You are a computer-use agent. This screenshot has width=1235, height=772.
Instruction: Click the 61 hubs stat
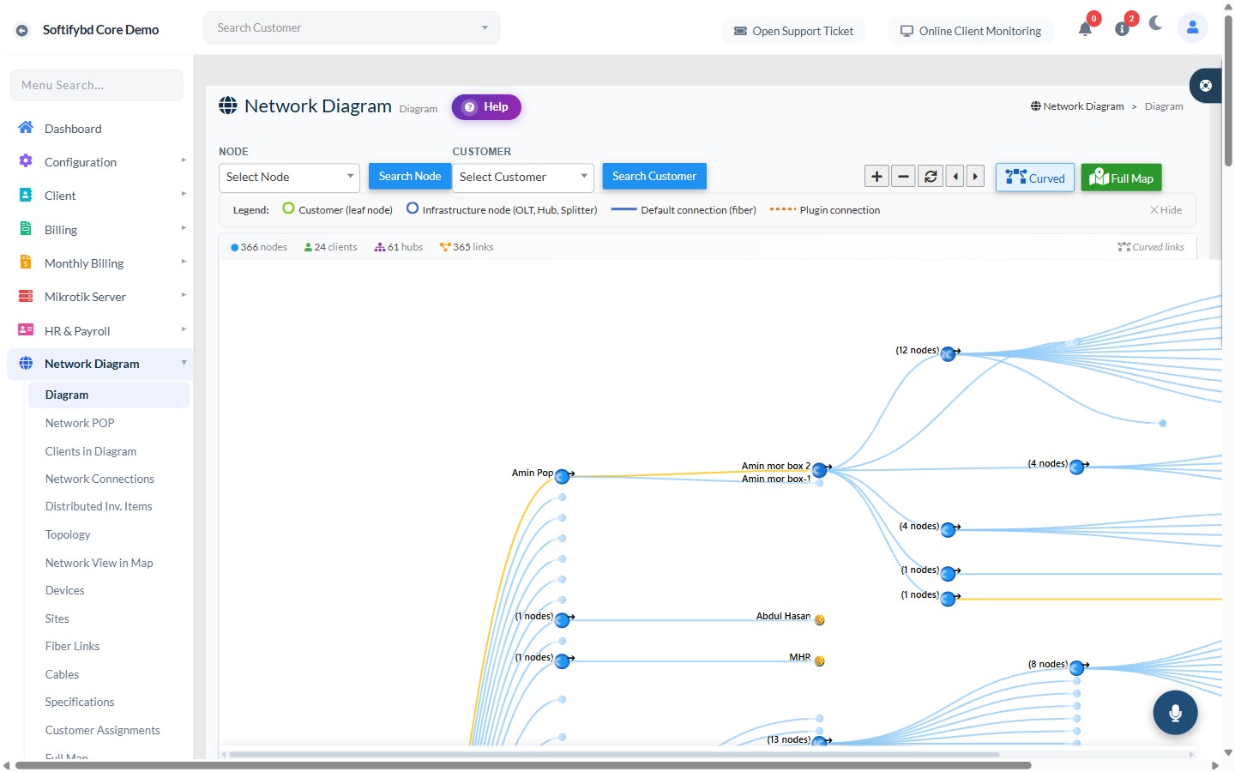pos(399,247)
